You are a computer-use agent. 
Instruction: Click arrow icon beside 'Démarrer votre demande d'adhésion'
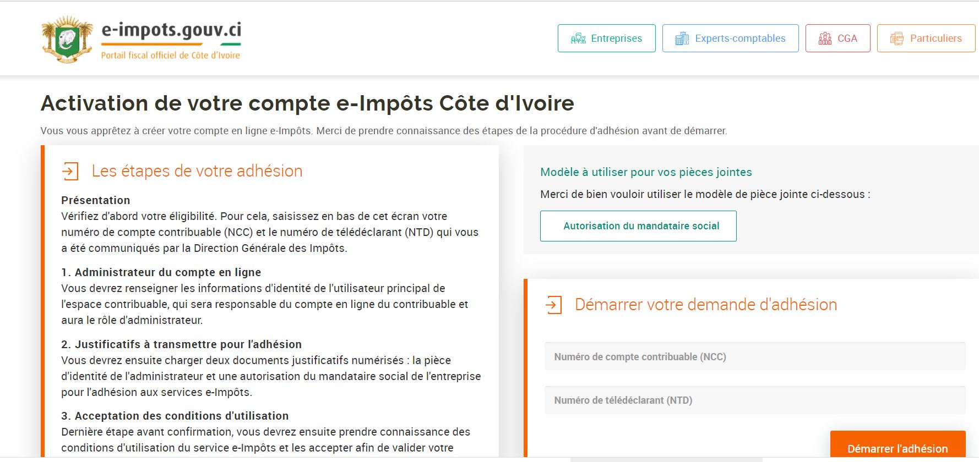(x=553, y=305)
